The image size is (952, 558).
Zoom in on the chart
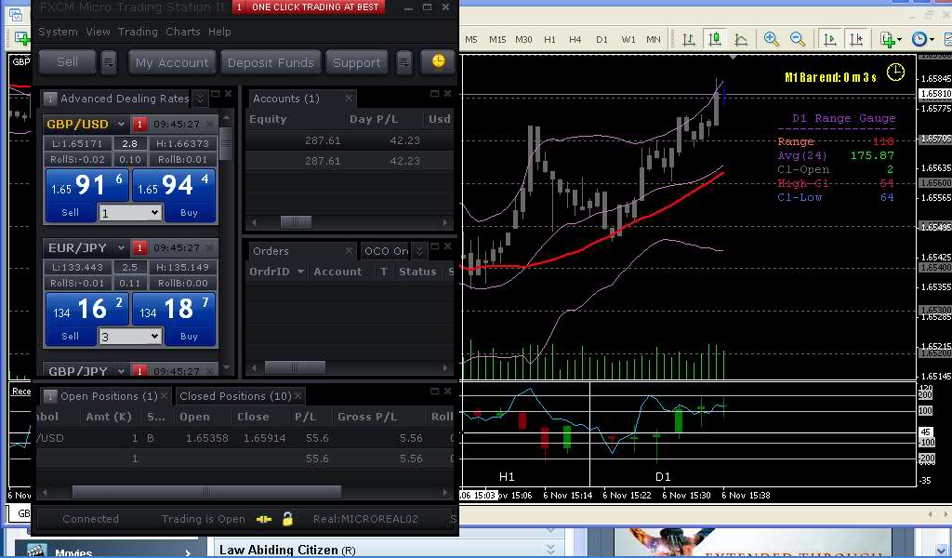tap(771, 39)
